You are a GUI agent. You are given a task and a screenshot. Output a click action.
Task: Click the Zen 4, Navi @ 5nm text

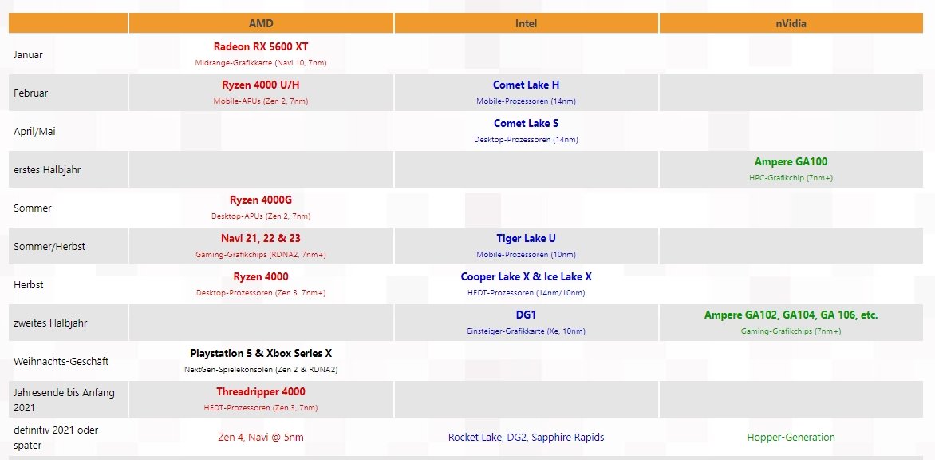[261, 438]
